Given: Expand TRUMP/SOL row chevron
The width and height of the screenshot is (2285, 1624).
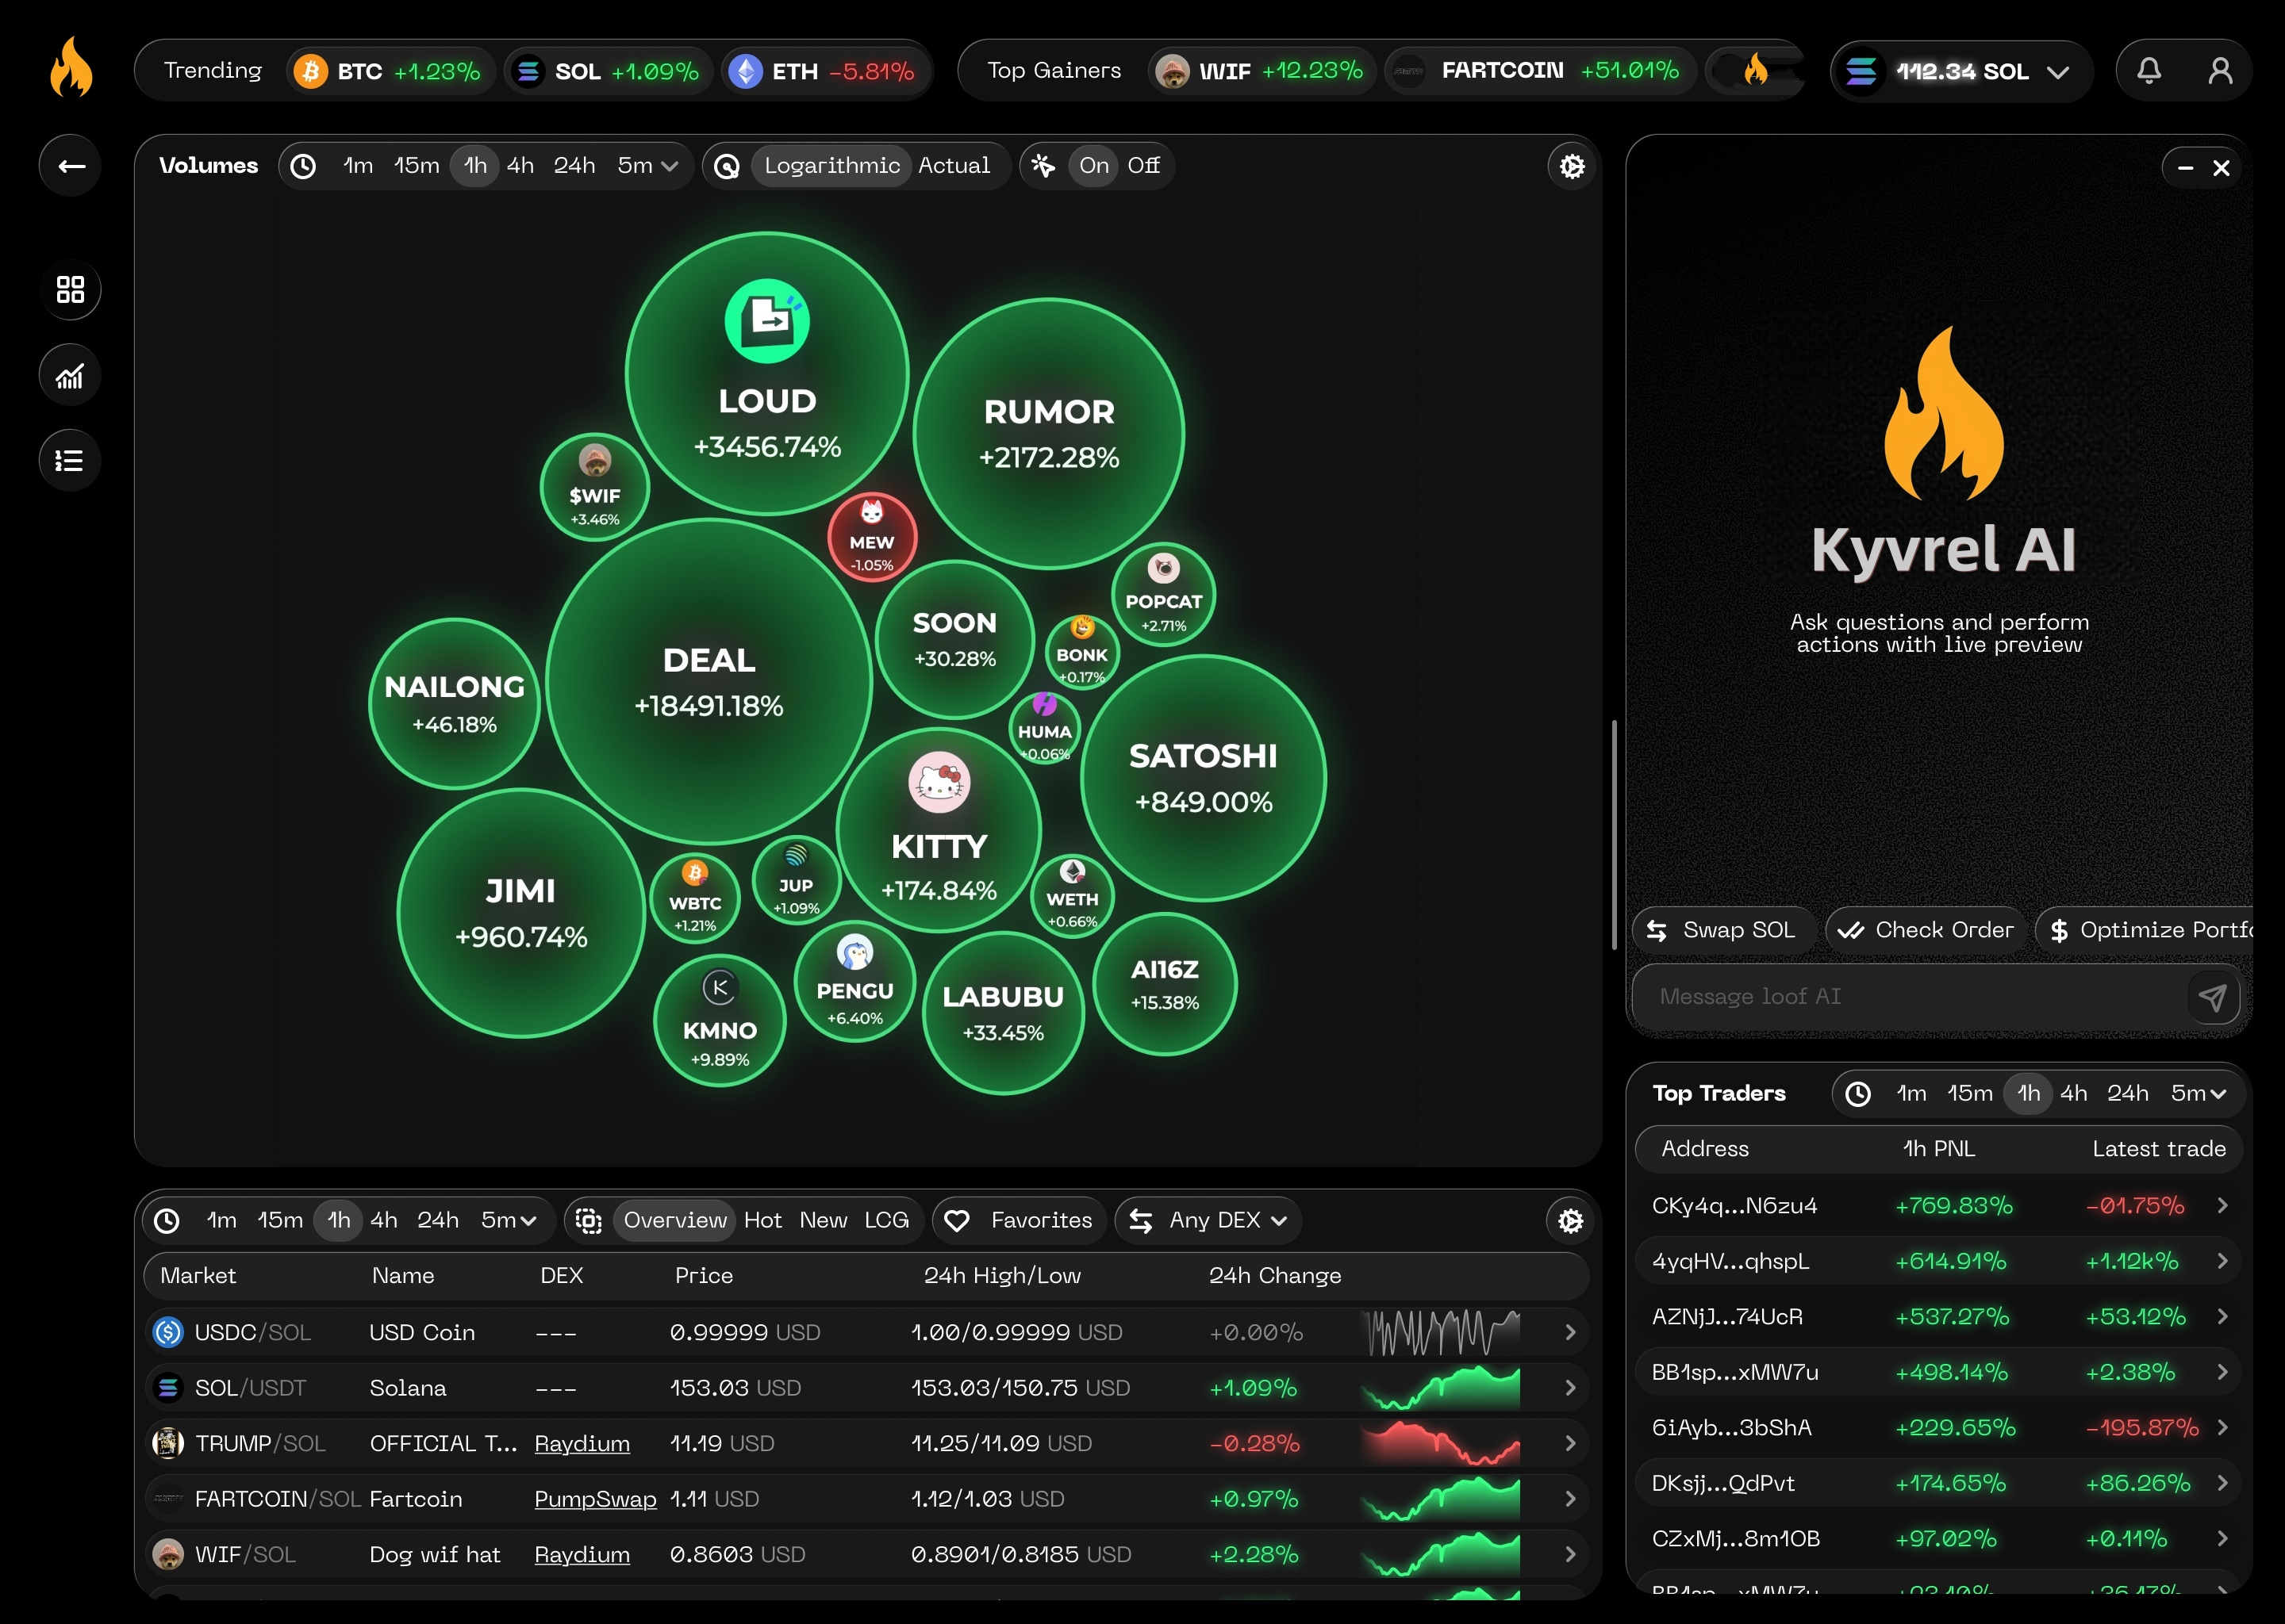Looking at the screenshot, I should (x=1569, y=1443).
